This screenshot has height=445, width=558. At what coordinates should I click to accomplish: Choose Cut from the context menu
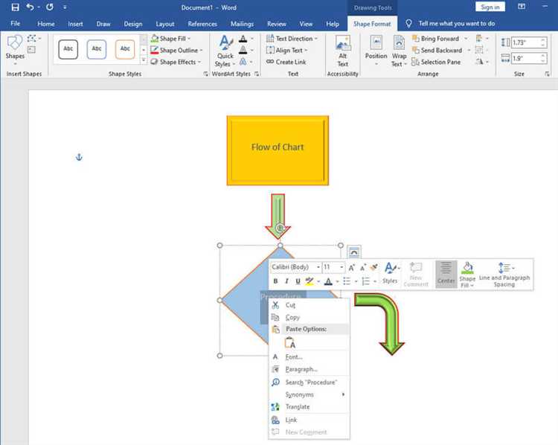pyautogui.click(x=309, y=305)
